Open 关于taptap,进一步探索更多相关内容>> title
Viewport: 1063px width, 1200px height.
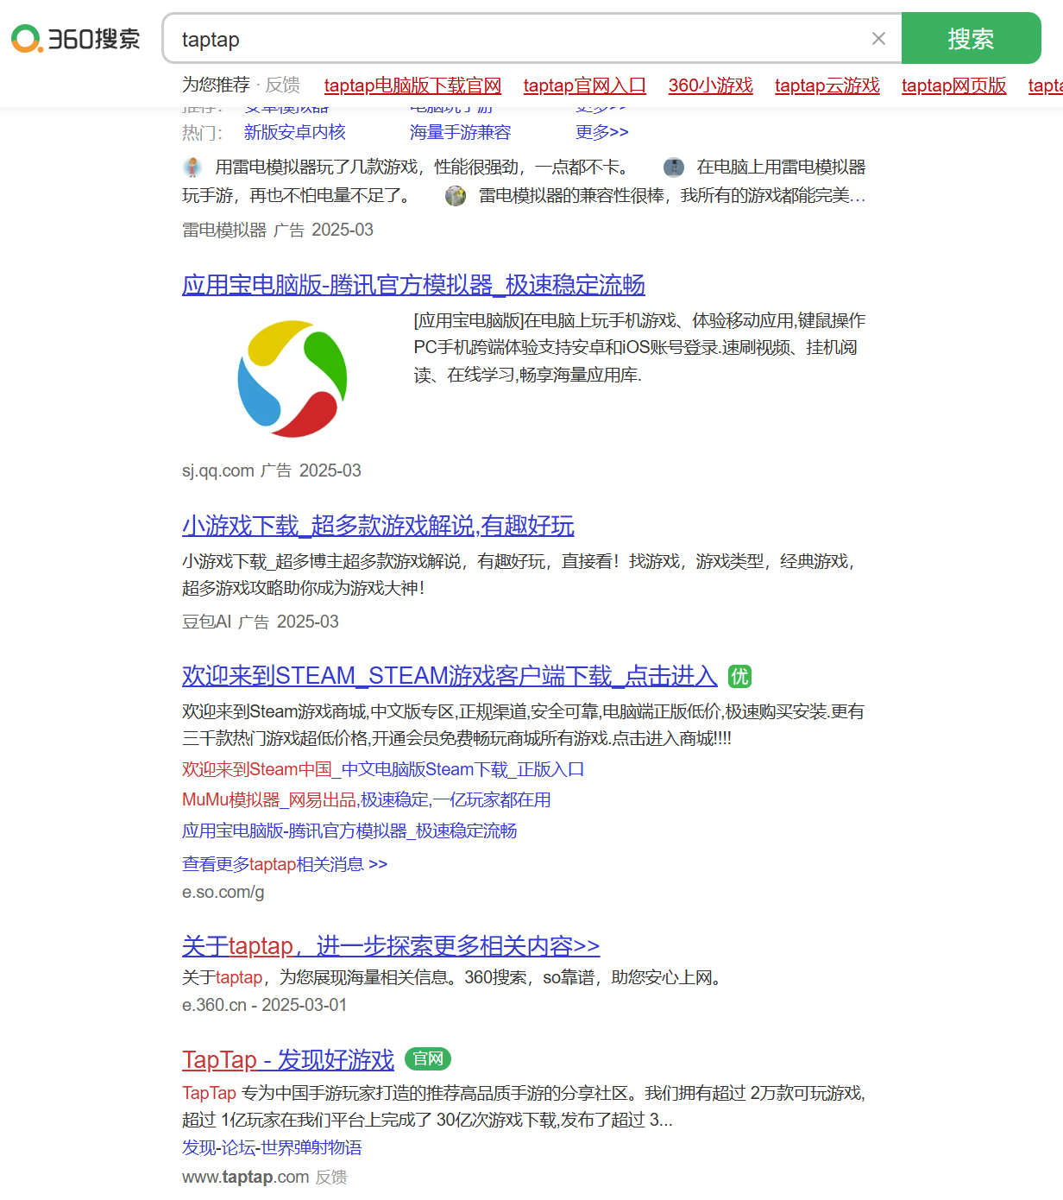[x=391, y=946]
